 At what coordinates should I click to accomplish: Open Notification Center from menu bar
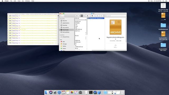click(166, 1)
